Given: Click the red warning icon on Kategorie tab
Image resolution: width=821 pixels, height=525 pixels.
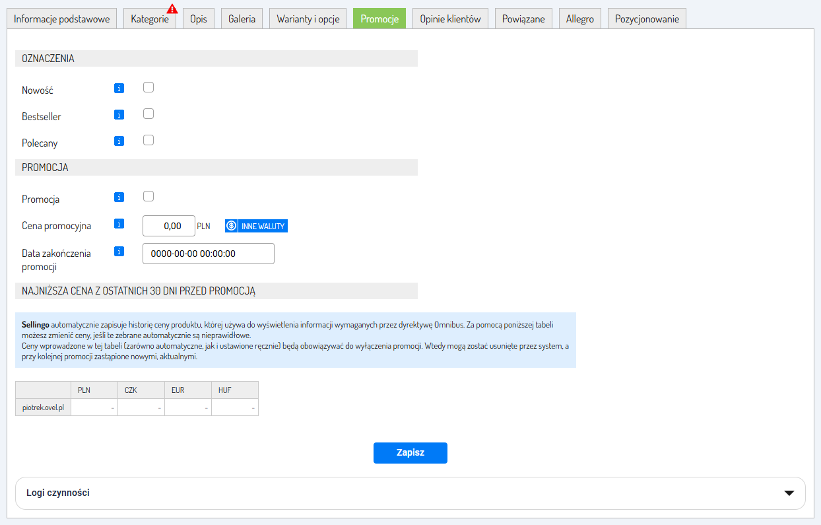Looking at the screenshot, I should (172, 9).
